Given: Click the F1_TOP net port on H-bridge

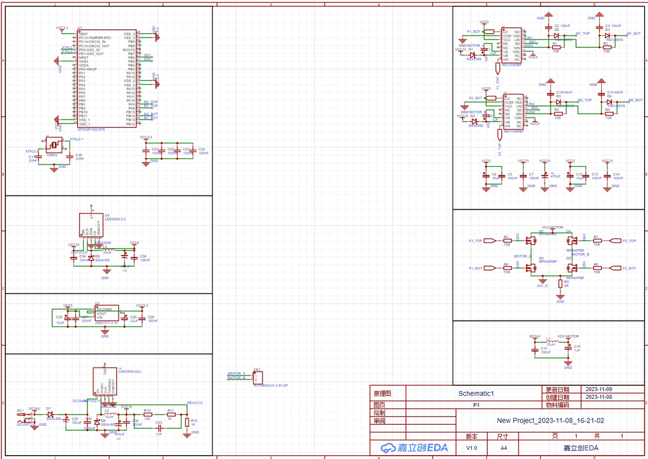Looking at the screenshot, I should point(490,241).
